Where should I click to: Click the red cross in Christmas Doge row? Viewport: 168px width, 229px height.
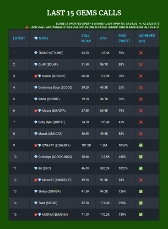pos(141,87)
